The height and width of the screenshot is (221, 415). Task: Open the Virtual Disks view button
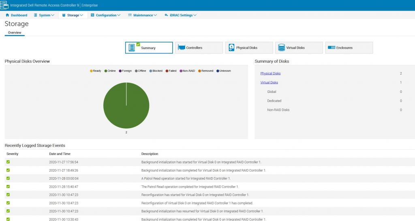(x=299, y=47)
